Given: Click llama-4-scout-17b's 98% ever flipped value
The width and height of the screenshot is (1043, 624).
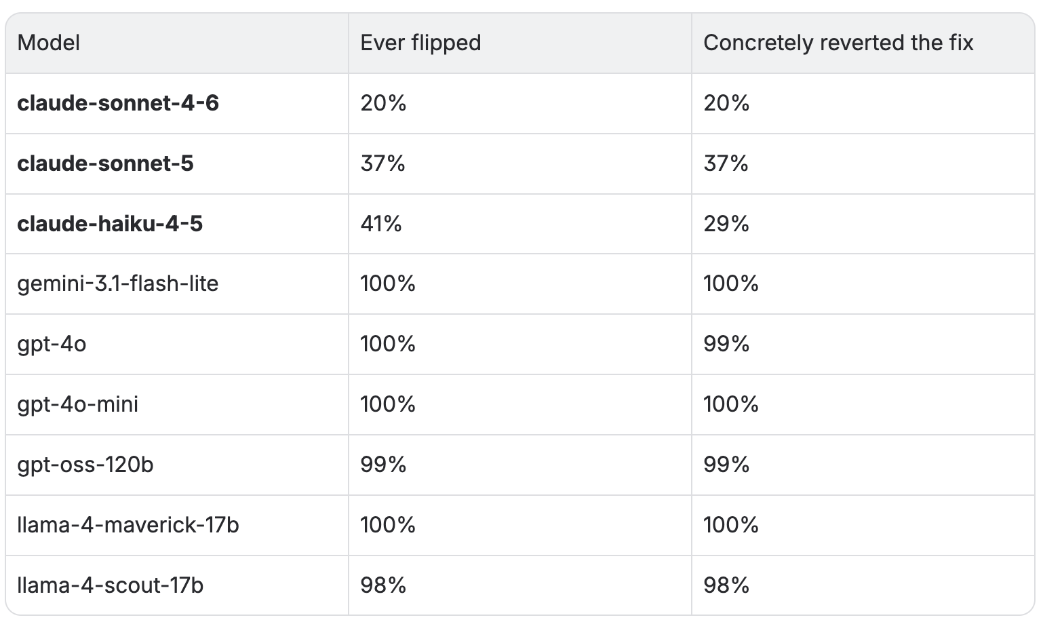Looking at the screenshot, I should click(383, 585).
